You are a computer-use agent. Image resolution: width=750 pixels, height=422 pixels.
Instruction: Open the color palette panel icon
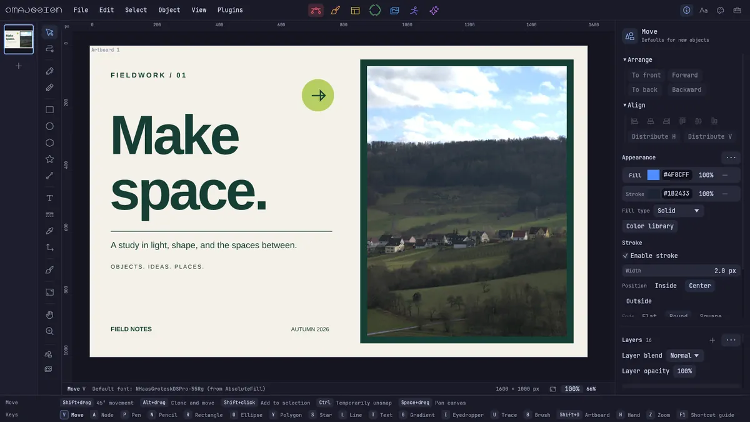point(720,10)
